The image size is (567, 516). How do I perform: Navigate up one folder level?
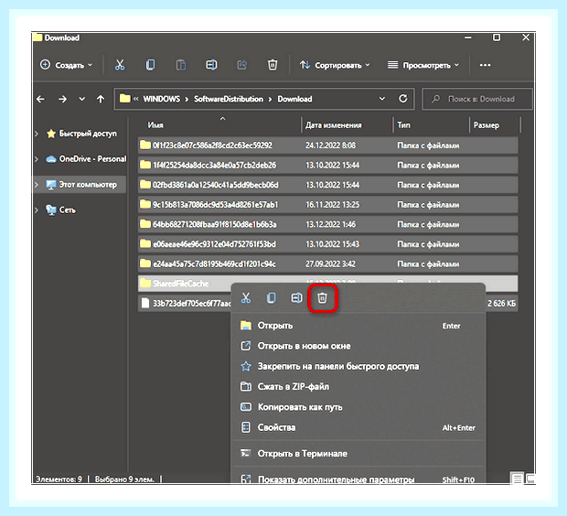pos(101,99)
